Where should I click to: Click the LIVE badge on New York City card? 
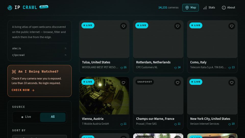click(196, 82)
